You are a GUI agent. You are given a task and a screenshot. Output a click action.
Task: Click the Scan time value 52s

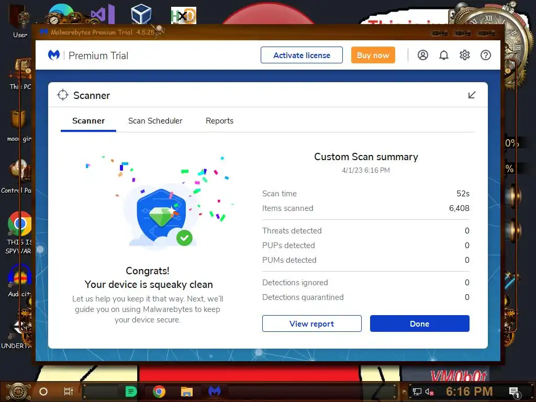(x=463, y=194)
